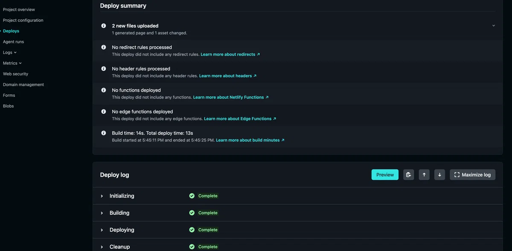The height and width of the screenshot is (251, 512).
Task: Click 'No redirect rules processed' title text
Action: [142, 47]
